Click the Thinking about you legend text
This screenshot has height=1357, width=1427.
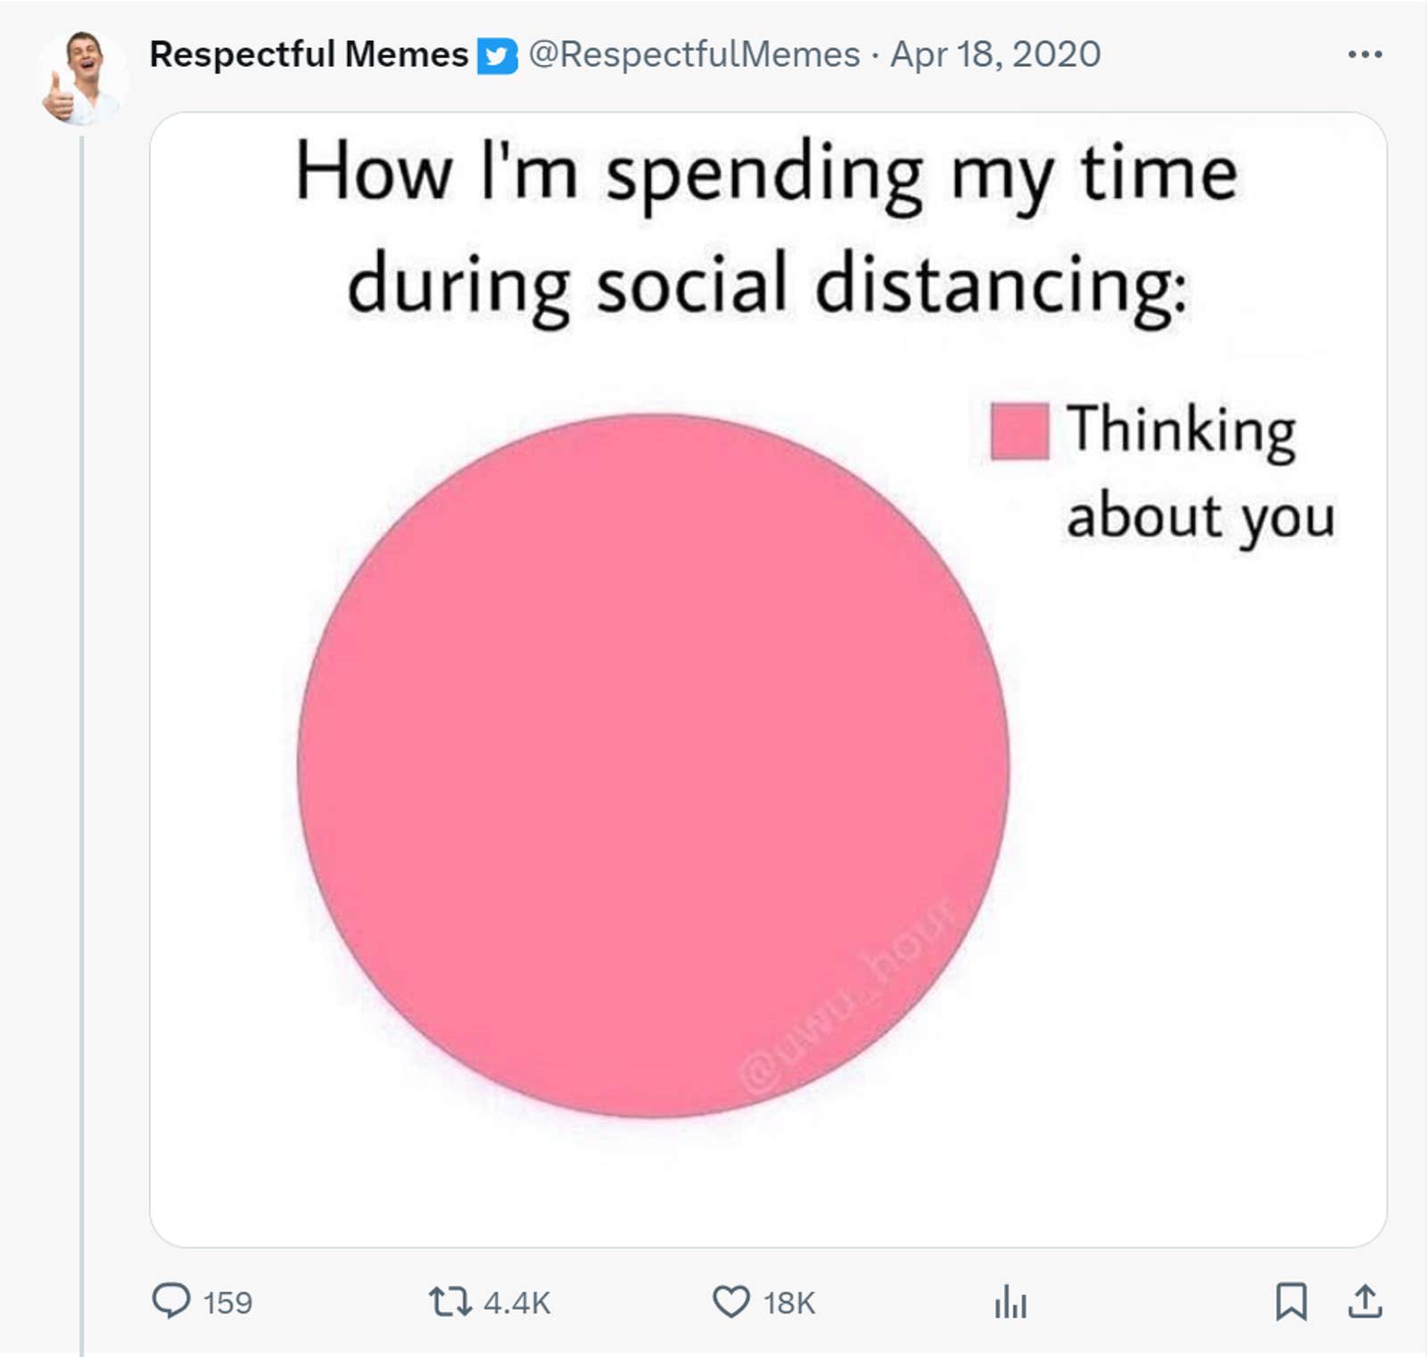pos(1200,473)
